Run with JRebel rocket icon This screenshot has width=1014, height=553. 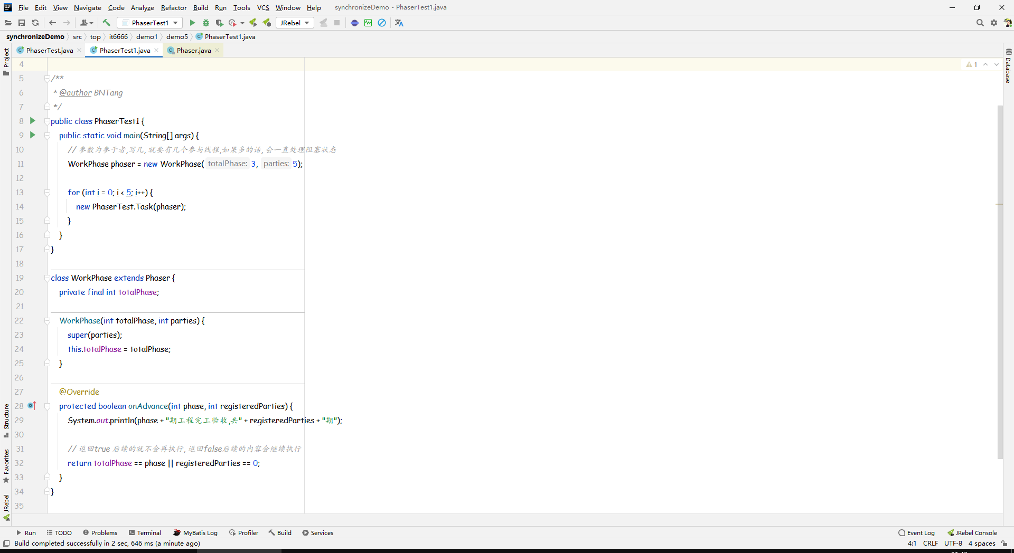pos(253,23)
